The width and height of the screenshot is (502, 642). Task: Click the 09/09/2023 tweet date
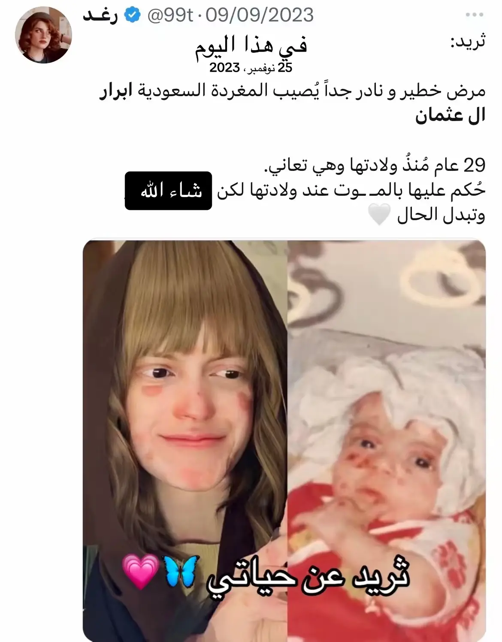[x=260, y=16]
